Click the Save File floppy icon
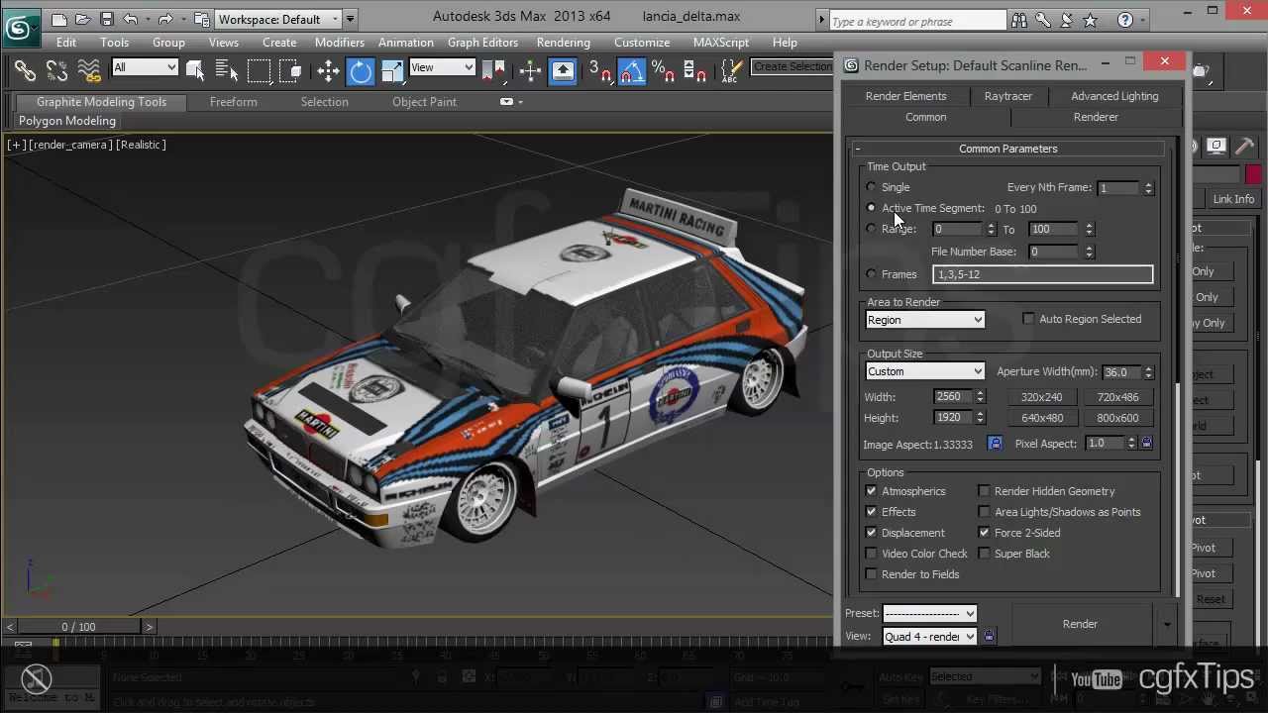Viewport: 1268px width, 713px height. tap(106, 19)
